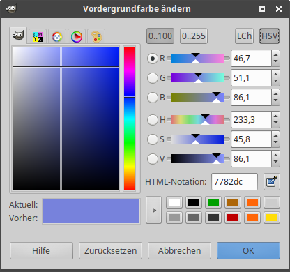Pick the yellow history swatch
Viewport: 290px width, 272px height.
pyautogui.click(x=272, y=218)
